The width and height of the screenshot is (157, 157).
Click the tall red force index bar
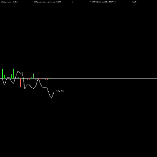20,83
